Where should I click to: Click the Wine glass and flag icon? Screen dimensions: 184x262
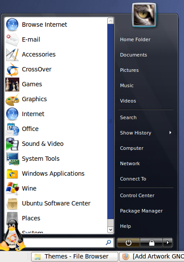click(x=12, y=188)
